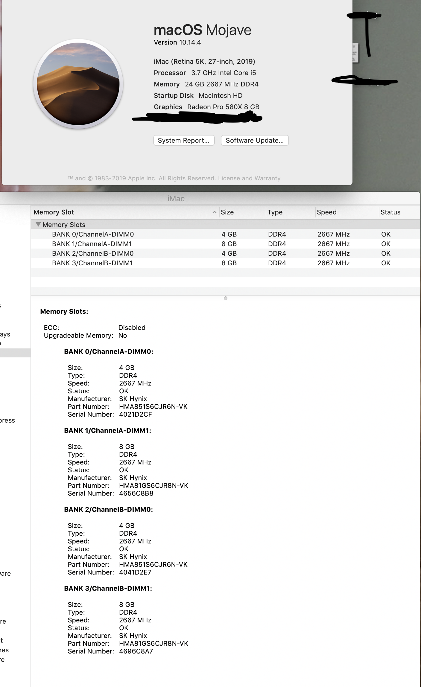421x687 pixels.
Task: Sort by the Speed column header
Action: pyautogui.click(x=347, y=212)
